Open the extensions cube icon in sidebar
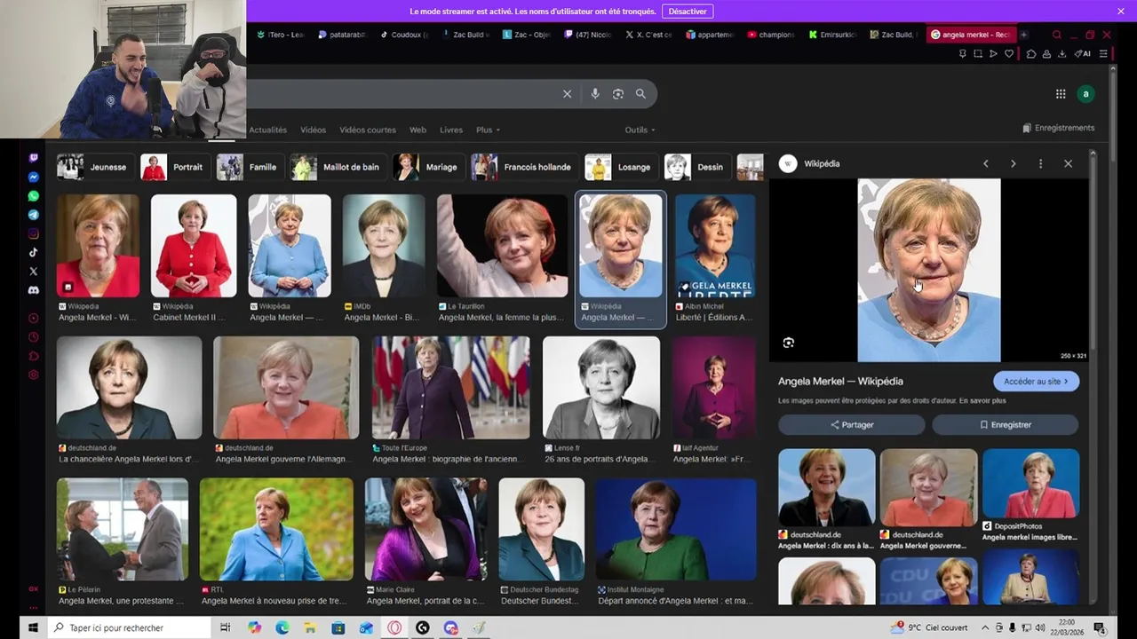This screenshot has width=1137, height=639. (x=33, y=356)
